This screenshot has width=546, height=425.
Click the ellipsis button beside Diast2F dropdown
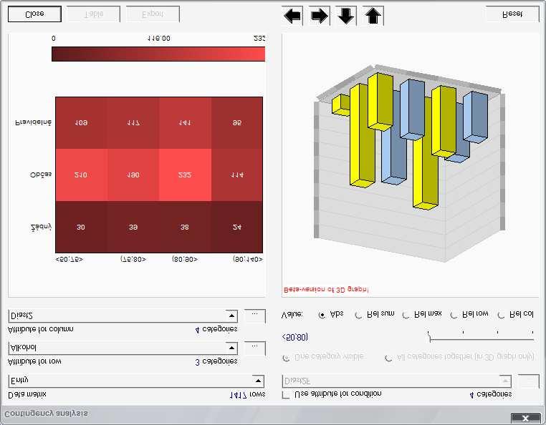[x=529, y=381]
